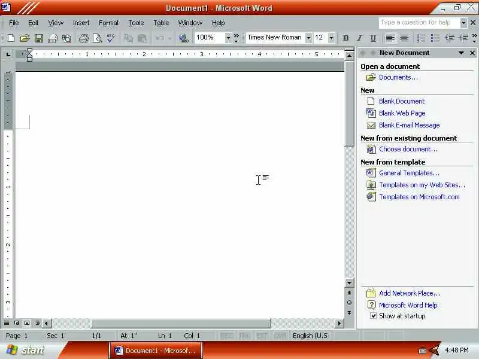Open the Zoom 100% dropdown
The image size is (479, 359).
pos(228,38)
